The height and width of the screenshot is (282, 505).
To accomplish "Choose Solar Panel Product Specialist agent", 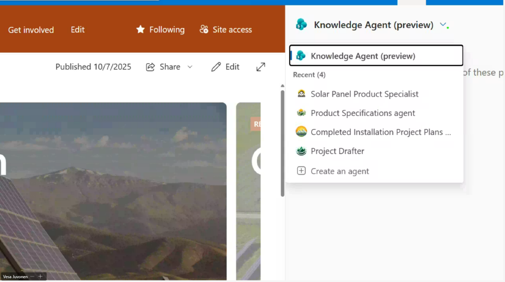I will [x=364, y=94].
